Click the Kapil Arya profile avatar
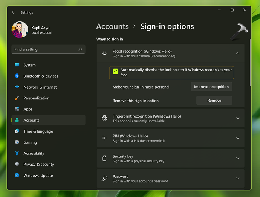 coord(20,30)
